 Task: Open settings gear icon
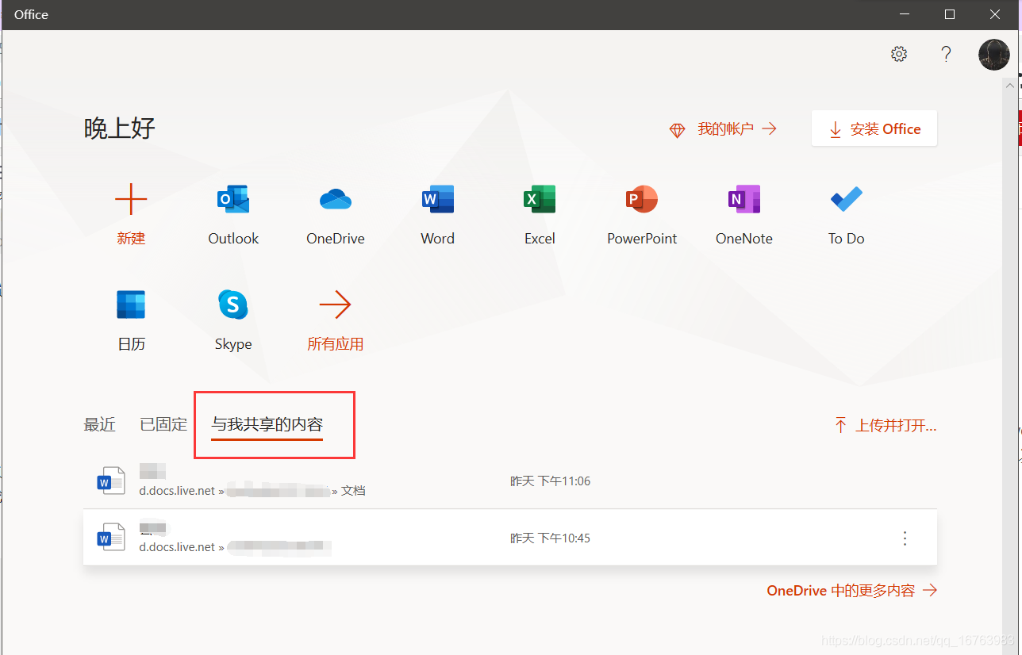pos(899,54)
